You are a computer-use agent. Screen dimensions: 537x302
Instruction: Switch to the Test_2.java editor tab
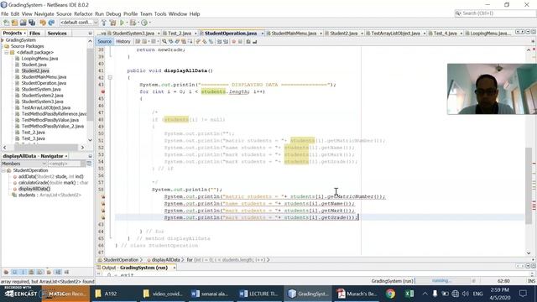180,34
